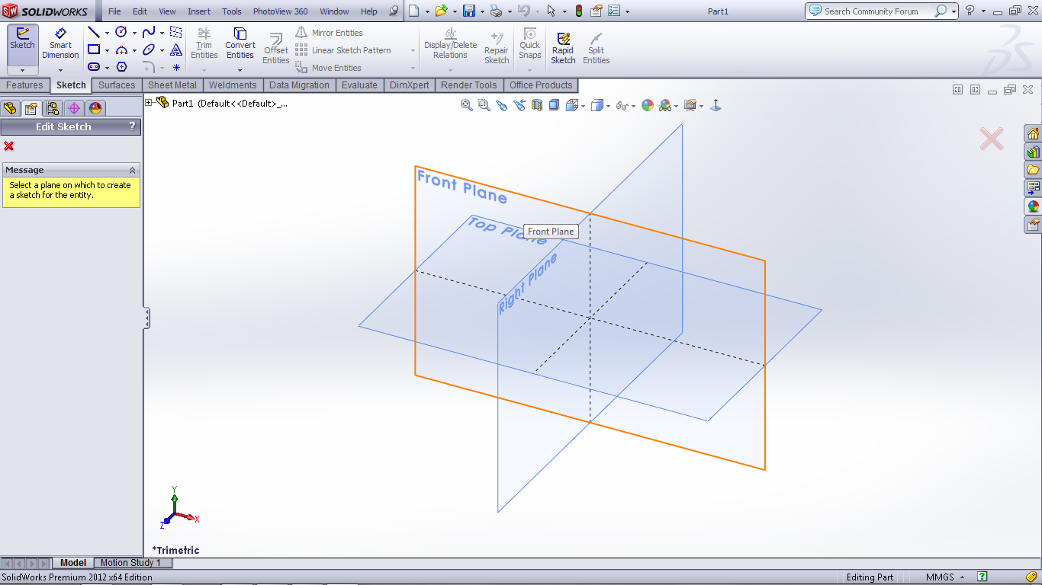This screenshot has width=1042, height=585.
Task: Collapse the Message section chevrons
Action: coord(132,170)
